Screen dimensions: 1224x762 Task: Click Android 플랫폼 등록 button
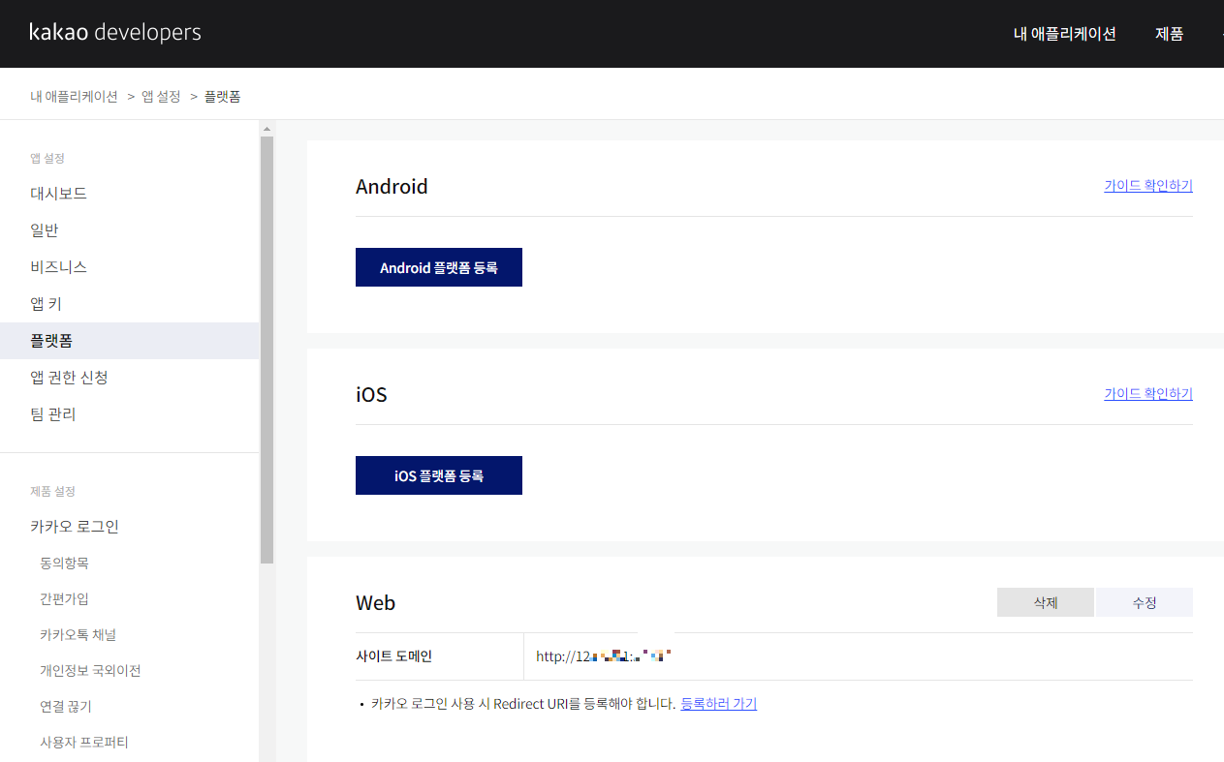(439, 267)
